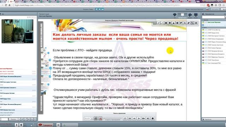Bookmark page with star icon
The width and height of the screenshot is (226, 127).
(204, 5)
